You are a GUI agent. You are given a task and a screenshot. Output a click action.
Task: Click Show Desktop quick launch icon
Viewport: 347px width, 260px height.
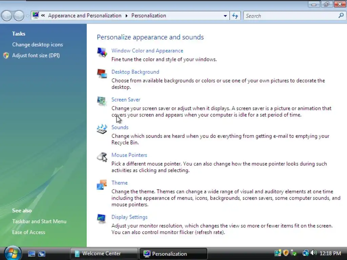tap(32, 254)
